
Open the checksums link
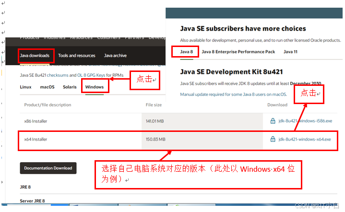pyautogui.click(x=58, y=75)
